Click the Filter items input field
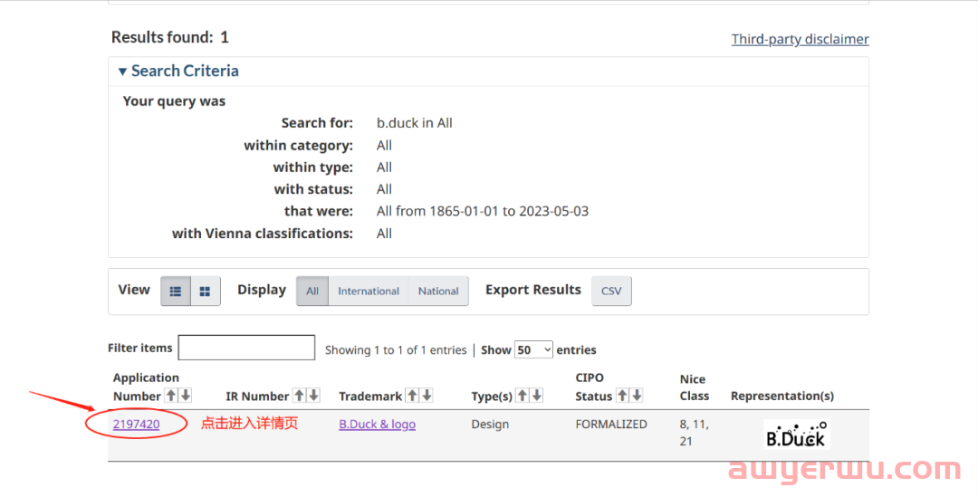This screenshot has height=497, width=978. 246,348
